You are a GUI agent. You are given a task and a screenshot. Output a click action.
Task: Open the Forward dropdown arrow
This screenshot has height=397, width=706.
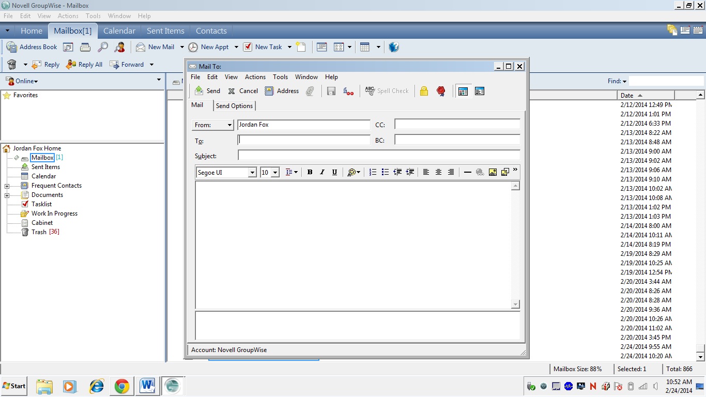151,65
